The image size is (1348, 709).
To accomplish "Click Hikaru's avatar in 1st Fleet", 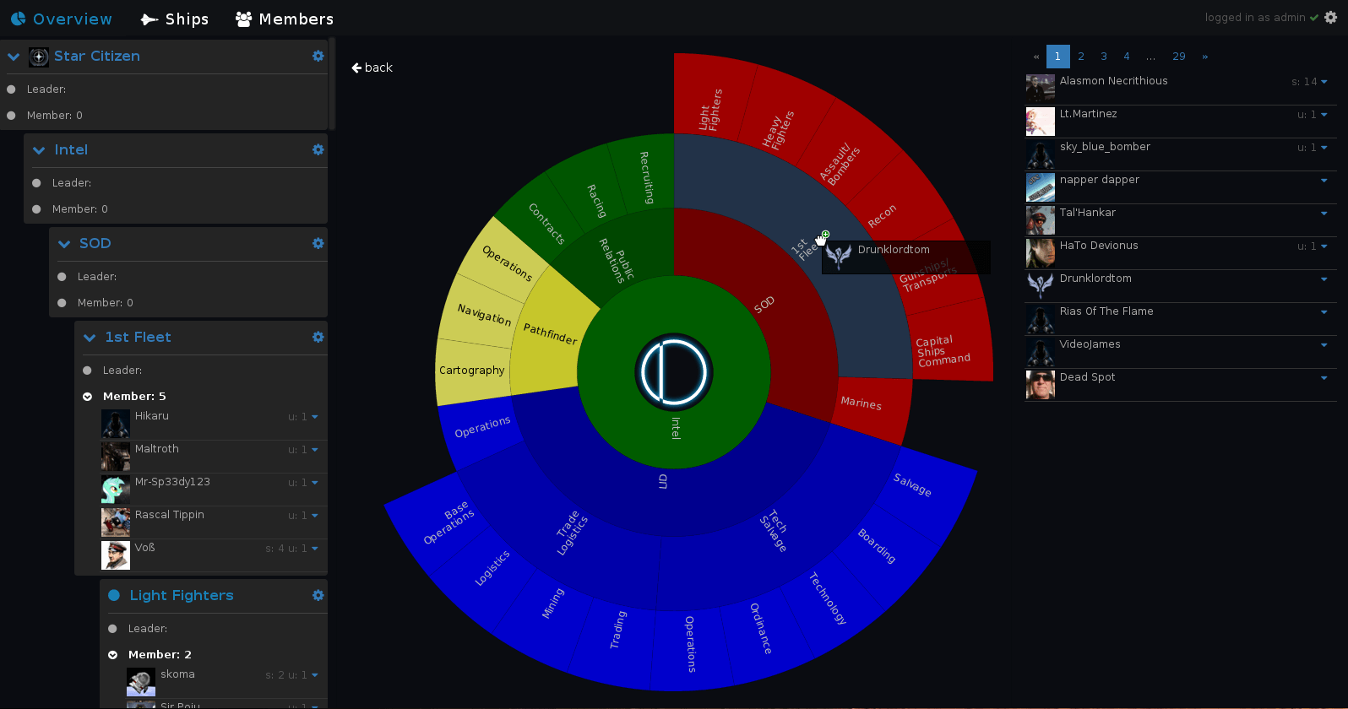I will 116,424.
